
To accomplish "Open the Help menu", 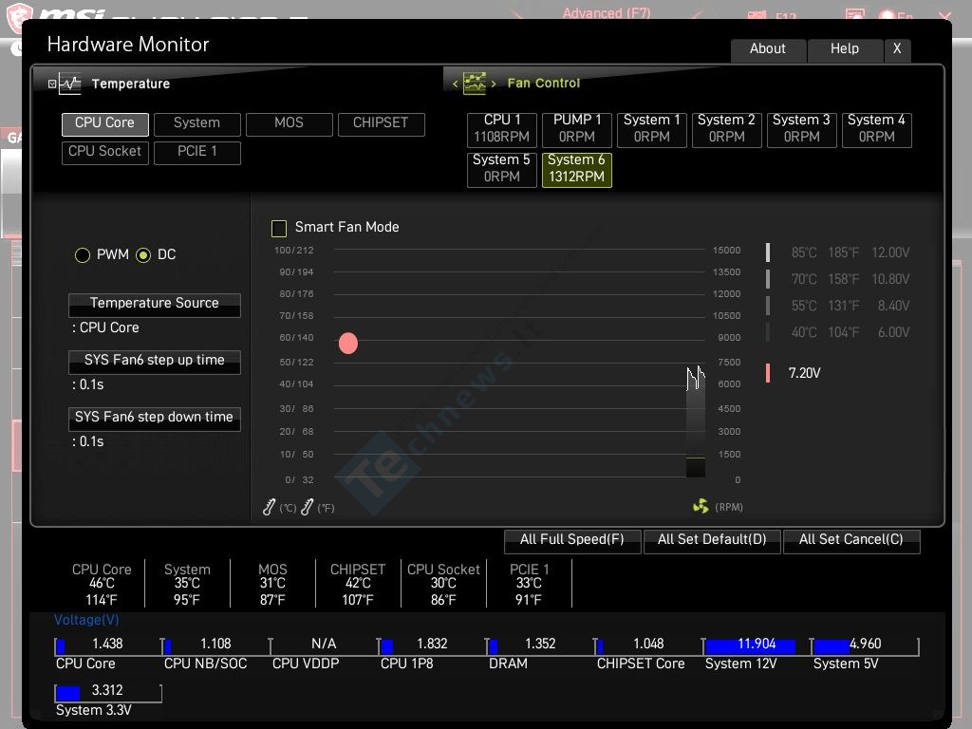I will tap(845, 49).
